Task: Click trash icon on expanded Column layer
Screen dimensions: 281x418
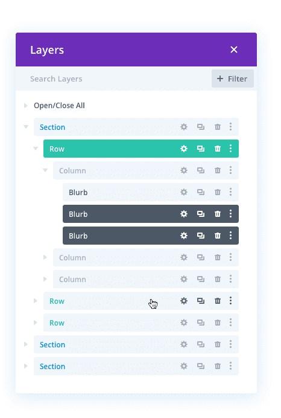Action: coord(218,170)
